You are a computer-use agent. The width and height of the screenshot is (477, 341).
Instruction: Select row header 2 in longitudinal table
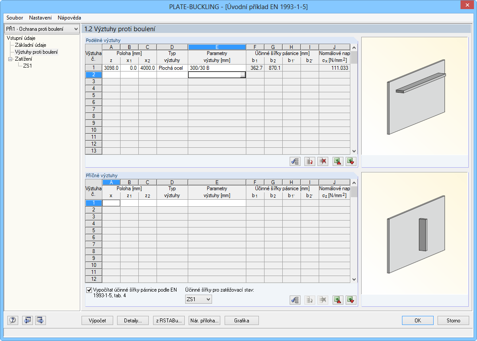pos(93,75)
